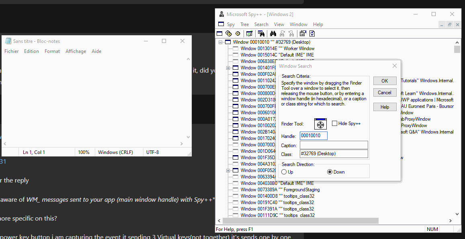
Task: Open the View menu in Spy++
Action: coord(279,24)
